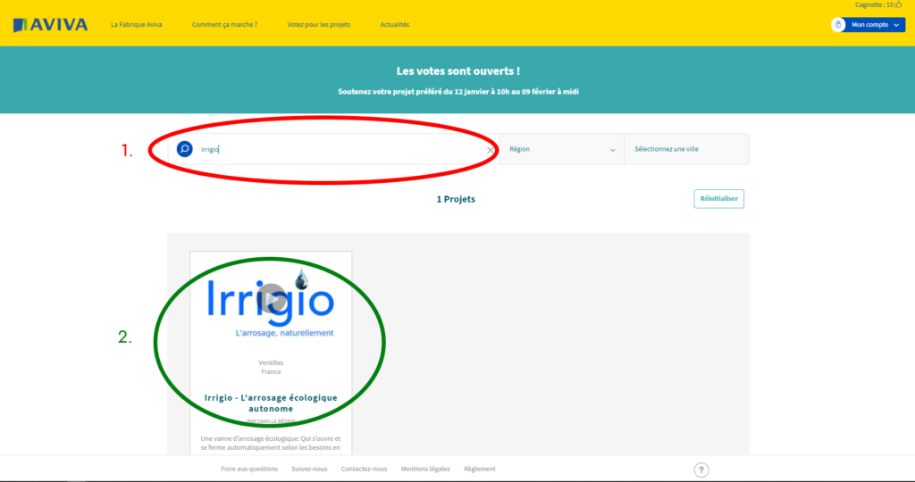Click the project description starting 'Une vanne d'arrosage'
Screen dimensions: 915x482
click(271, 444)
